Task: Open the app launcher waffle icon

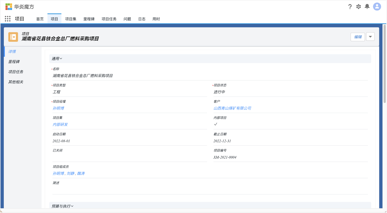Action: 8,18
